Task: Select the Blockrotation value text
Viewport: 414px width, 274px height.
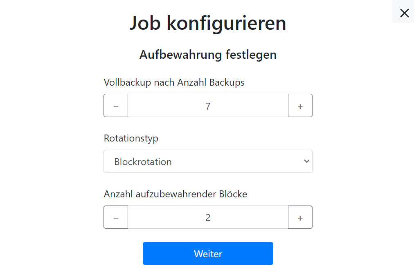Action: point(143,162)
